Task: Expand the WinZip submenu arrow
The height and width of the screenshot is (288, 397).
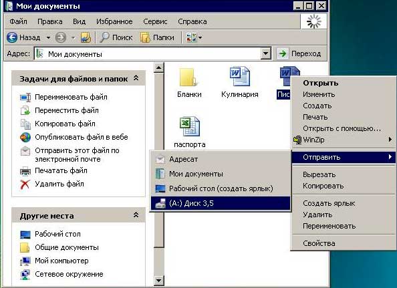Action: [x=390, y=140]
